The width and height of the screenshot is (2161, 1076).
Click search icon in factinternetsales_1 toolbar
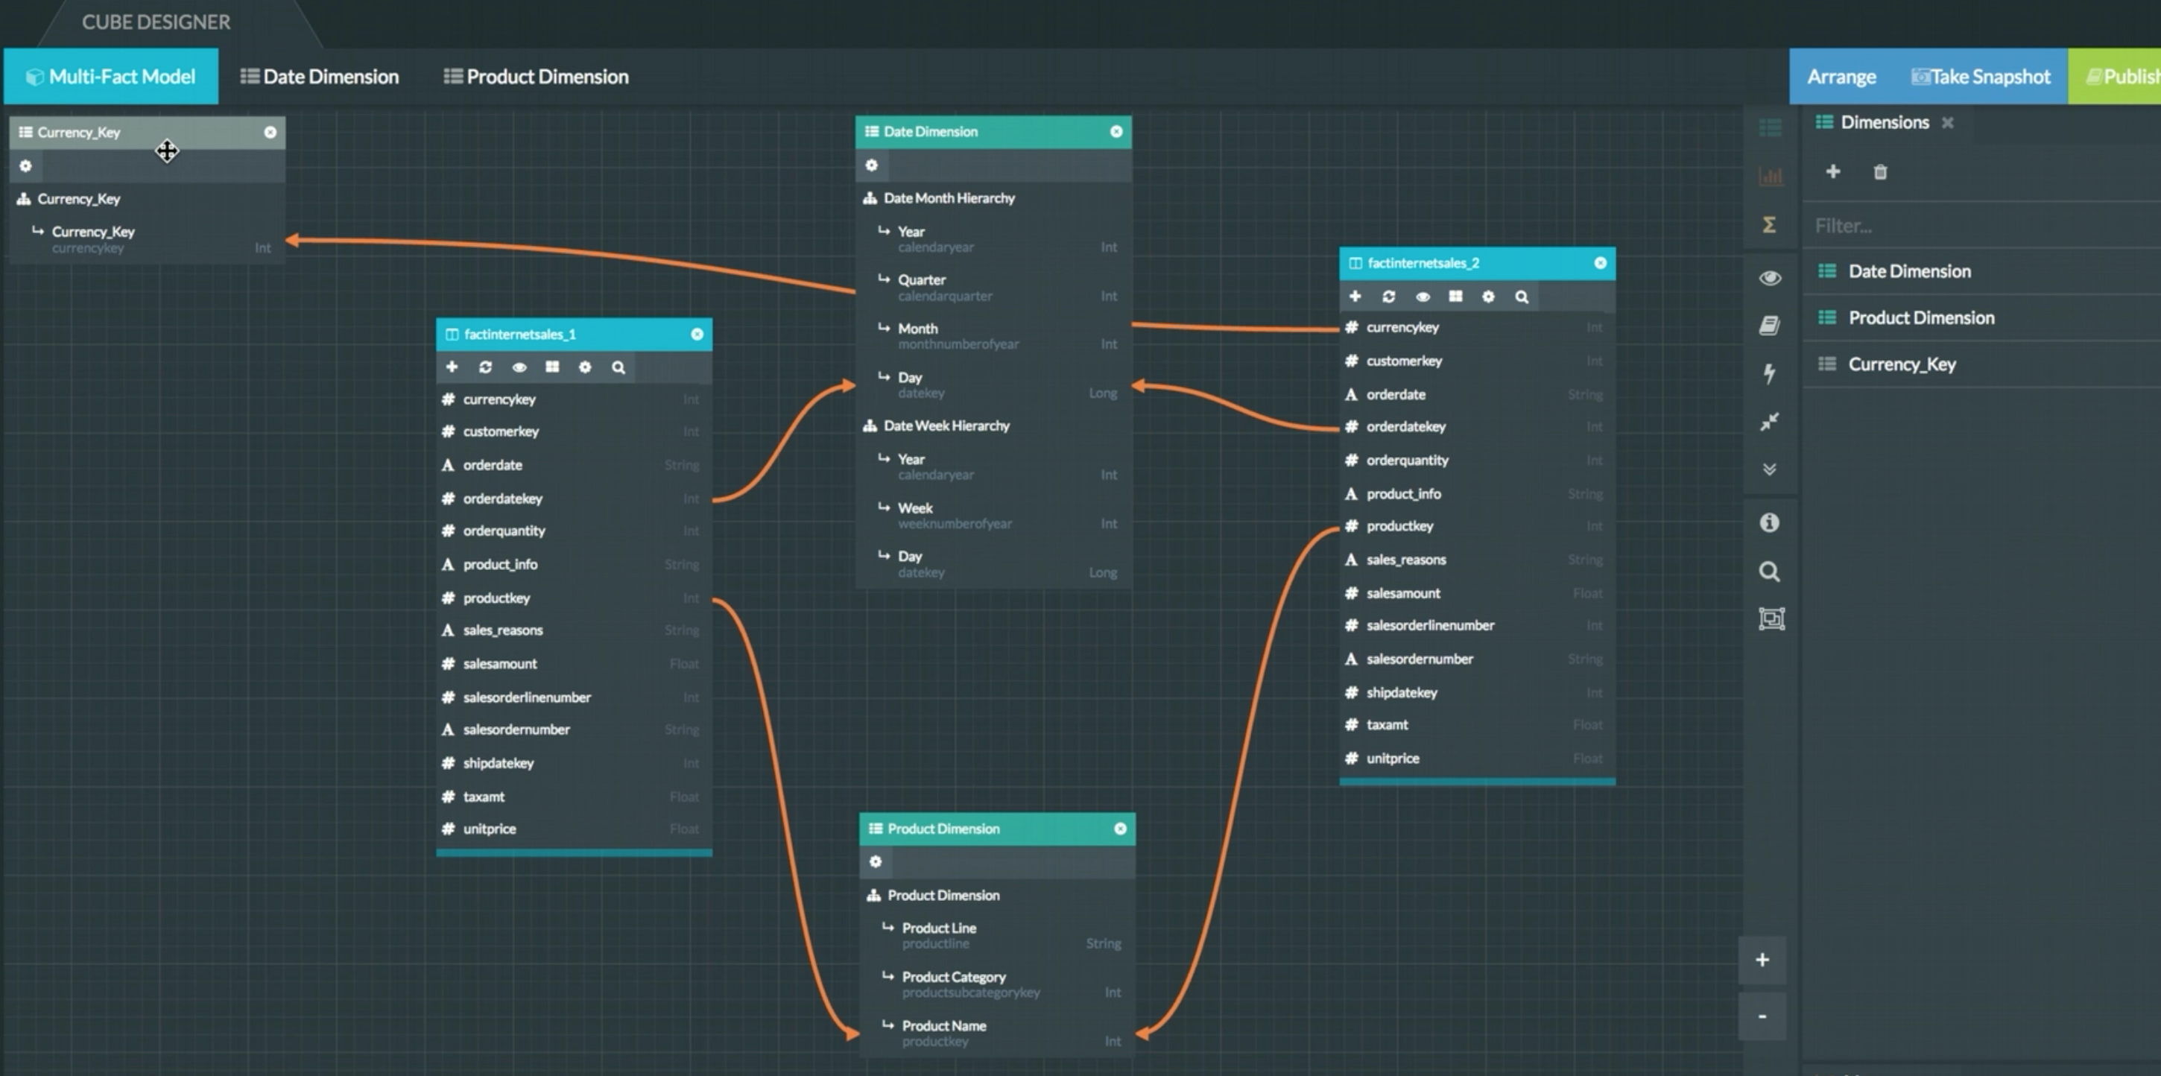click(x=618, y=367)
